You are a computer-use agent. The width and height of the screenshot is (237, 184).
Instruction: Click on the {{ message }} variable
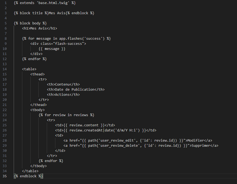tap(52, 49)
